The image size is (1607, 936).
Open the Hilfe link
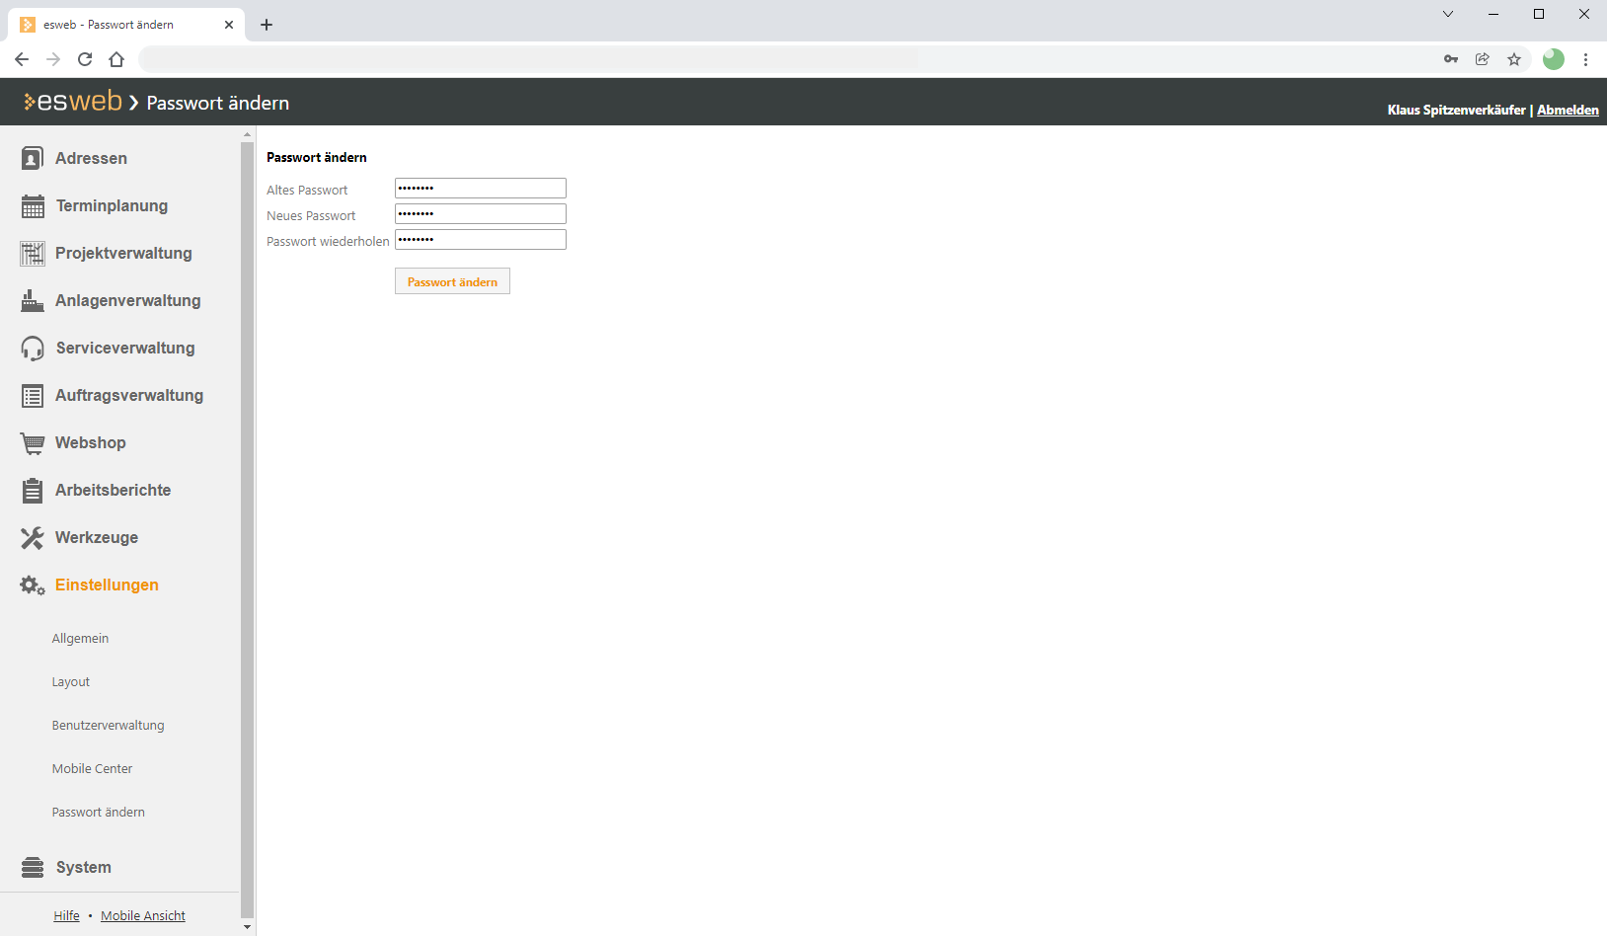pos(66,916)
